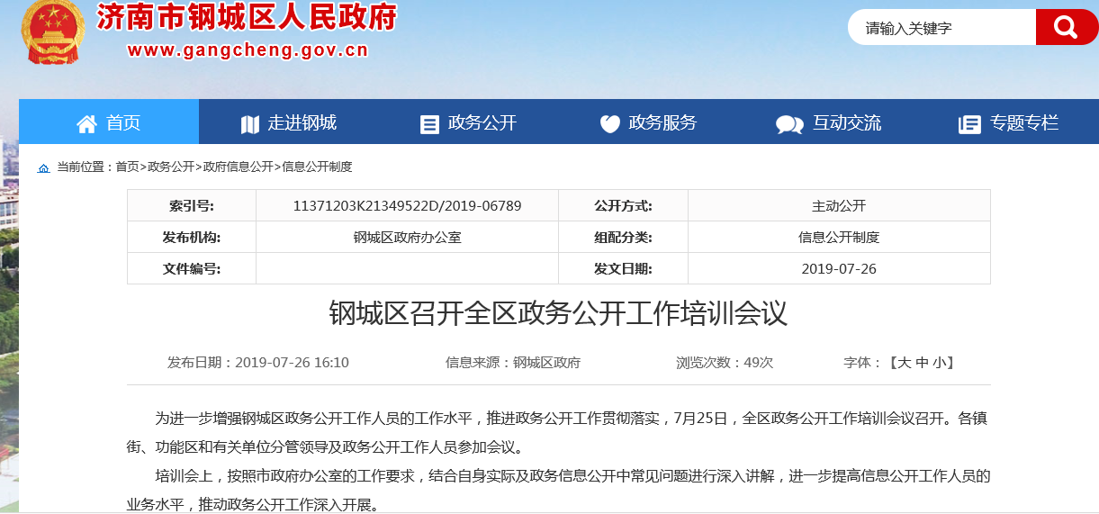
Task: Click 政府信息公开 in the breadcrumb
Action: click(239, 167)
